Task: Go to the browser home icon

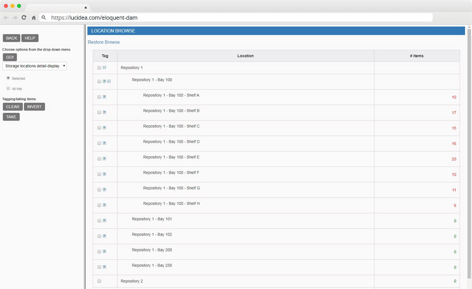Action: tap(34, 18)
